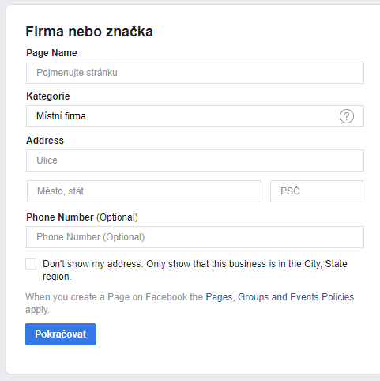380x381 pixels.
Task: Focus the Pojmenujte stránku page name field
Action: pos(195,73)
